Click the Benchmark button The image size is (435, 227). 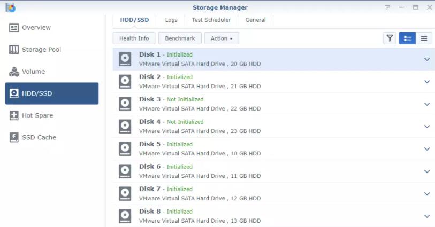click(x=180, y=38)
